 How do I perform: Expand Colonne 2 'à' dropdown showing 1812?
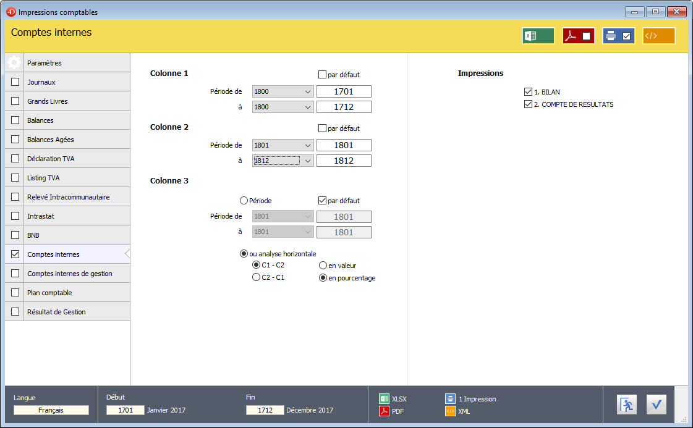pyautogui.click(x=283, y=161)
